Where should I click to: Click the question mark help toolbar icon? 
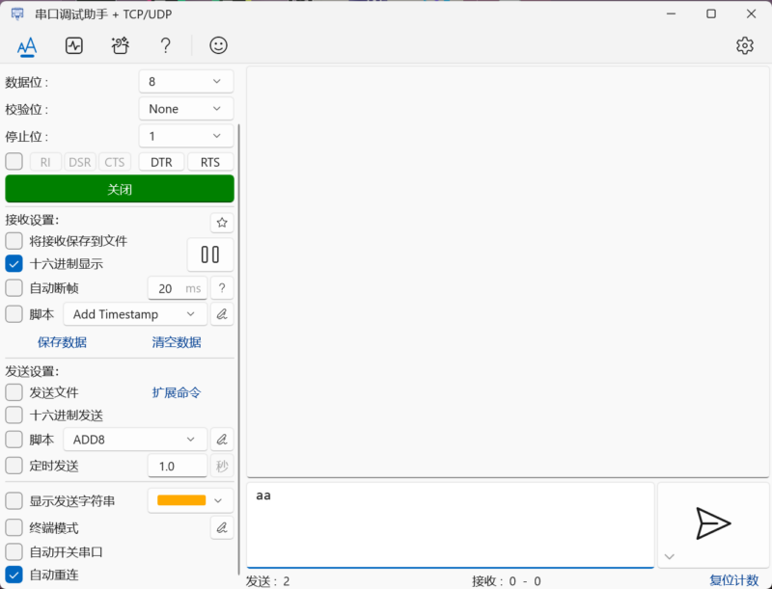[x=166, y=45]
